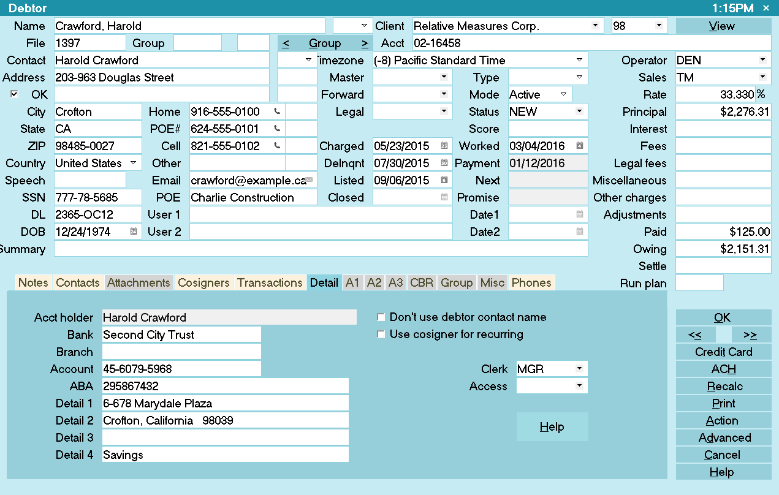The image size is (779, 495).
Task: Close the Debtor window
Action: point(766,8)
